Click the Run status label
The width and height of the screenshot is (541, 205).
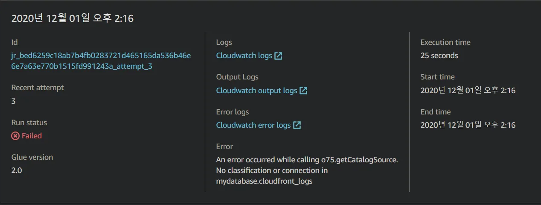[29, 123]
